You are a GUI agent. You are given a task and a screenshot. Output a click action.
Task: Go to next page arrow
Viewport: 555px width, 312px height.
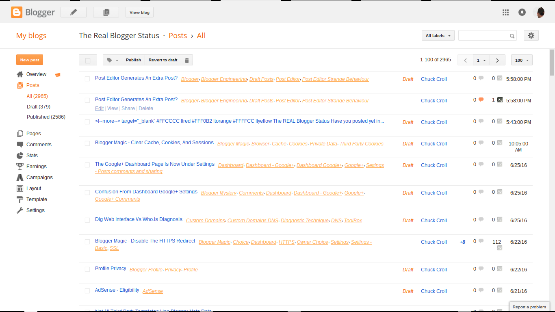(497, 60)
